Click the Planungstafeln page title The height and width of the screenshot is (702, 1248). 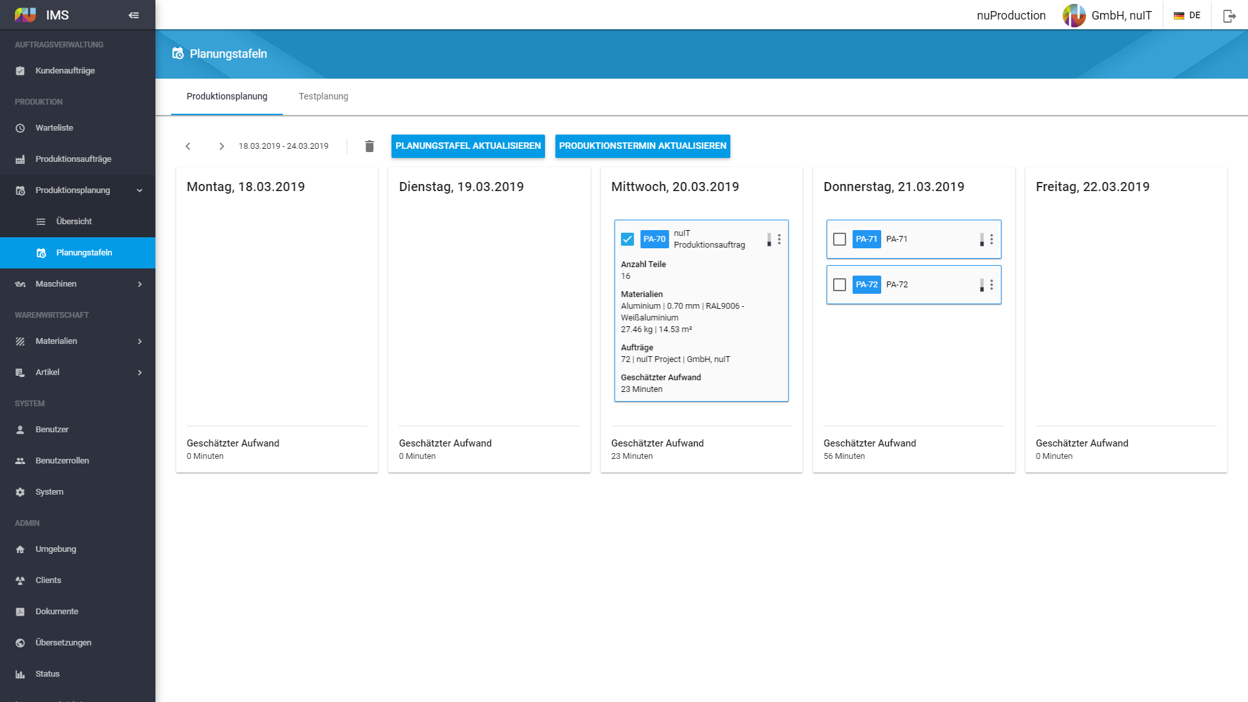228,54
